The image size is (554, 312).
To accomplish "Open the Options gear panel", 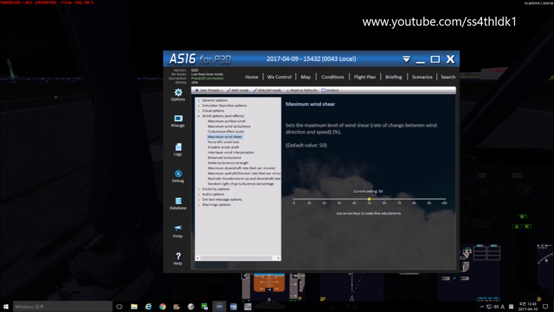I will click(x=178, y=94).
